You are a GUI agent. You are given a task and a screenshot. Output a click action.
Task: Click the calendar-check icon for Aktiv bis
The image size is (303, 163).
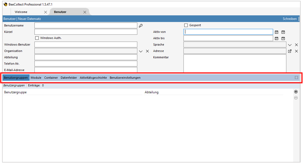283,38
